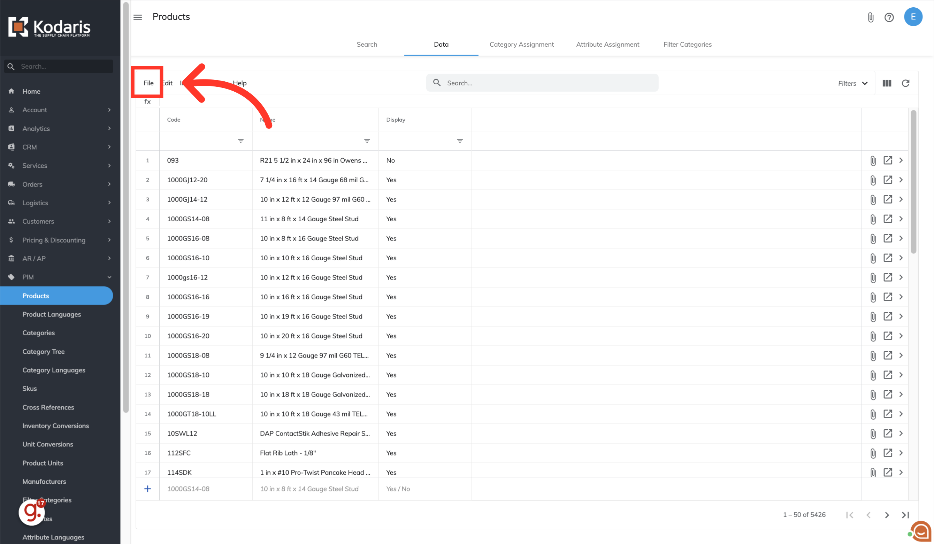
Task: Open the Code column filter icon
Action: click(x=240, y=141)
